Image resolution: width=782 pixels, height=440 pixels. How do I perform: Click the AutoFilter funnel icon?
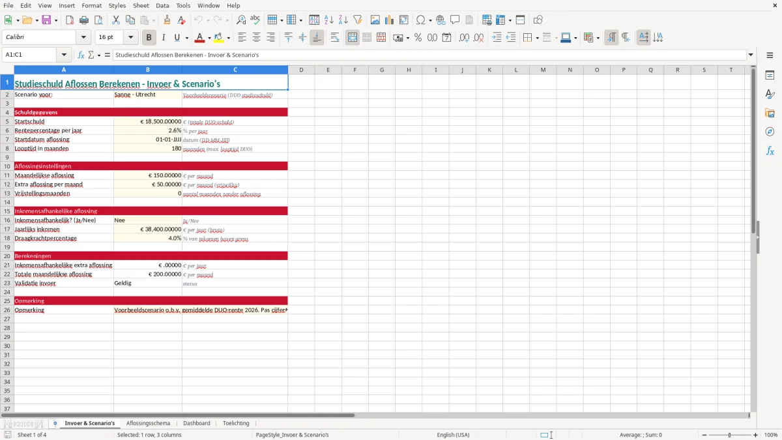(358, 20)
